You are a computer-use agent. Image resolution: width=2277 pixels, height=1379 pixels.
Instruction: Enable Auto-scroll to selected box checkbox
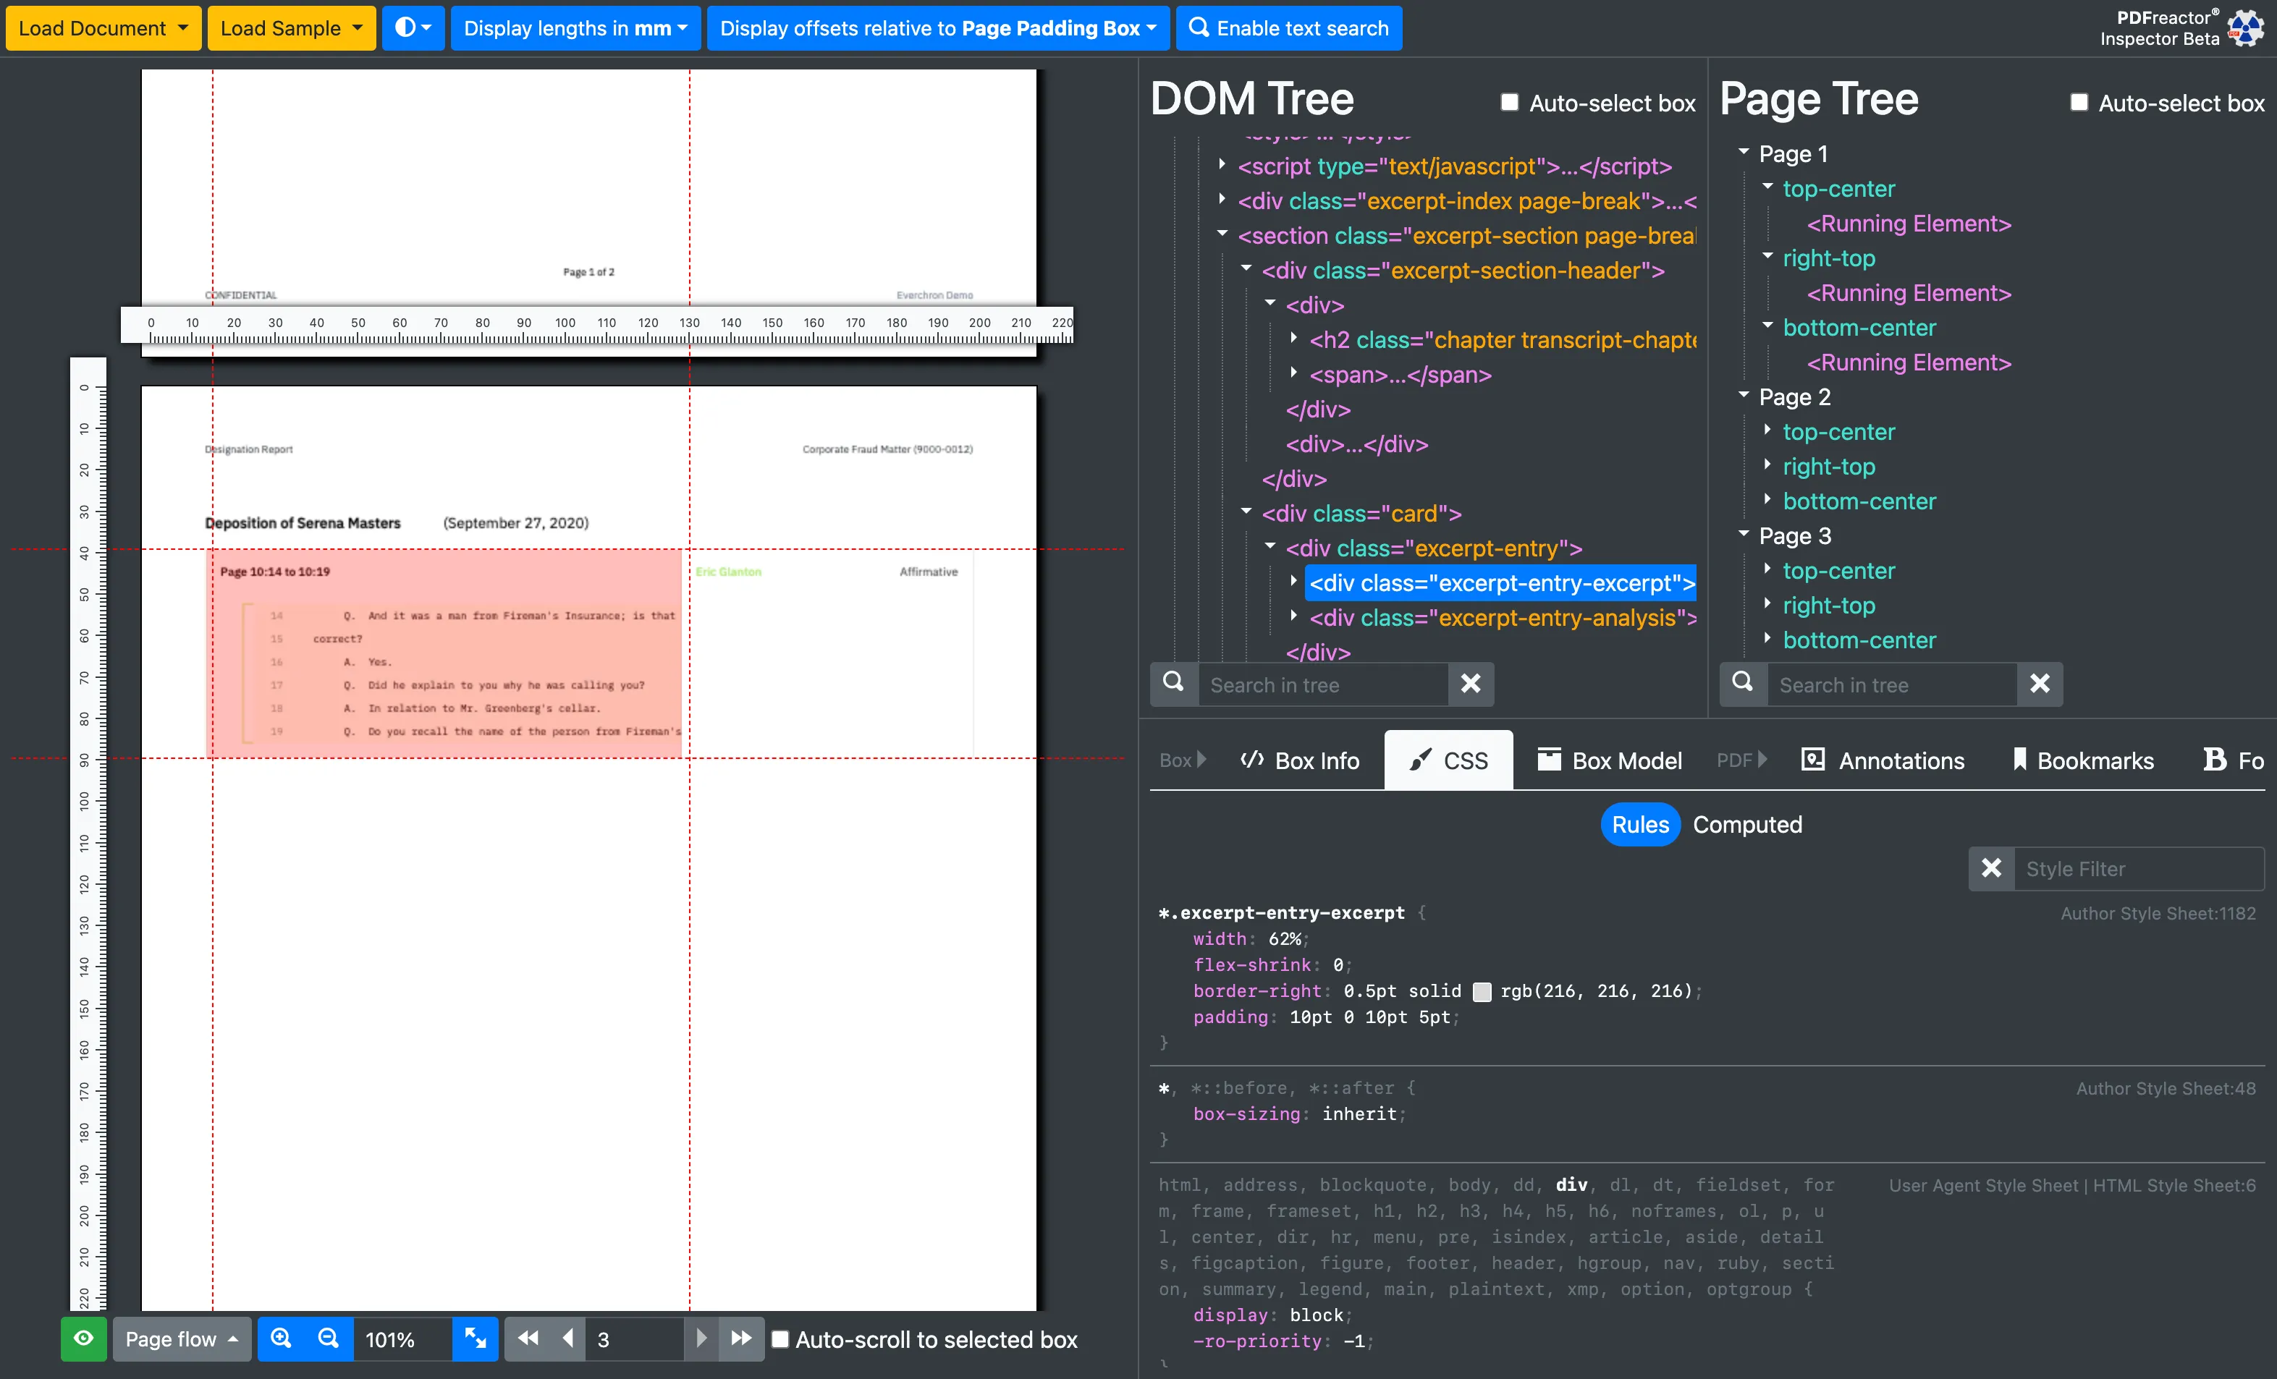point(780,1338)
